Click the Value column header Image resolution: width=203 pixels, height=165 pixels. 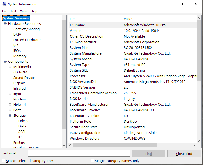click(159, 19)
